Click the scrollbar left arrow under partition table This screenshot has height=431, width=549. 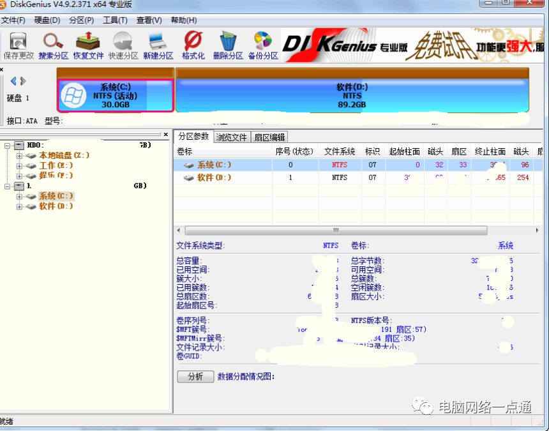[x=179, y=231]
